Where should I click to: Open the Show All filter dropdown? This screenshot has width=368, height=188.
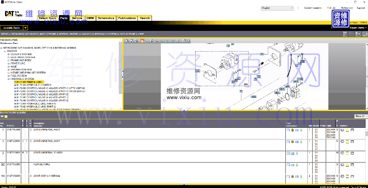pyautogui.click(x=361, y=116)
